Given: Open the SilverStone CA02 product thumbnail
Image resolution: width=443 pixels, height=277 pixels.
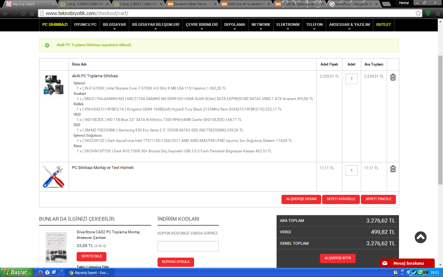Looking at the screenshot, I should (x=56, y=247).
